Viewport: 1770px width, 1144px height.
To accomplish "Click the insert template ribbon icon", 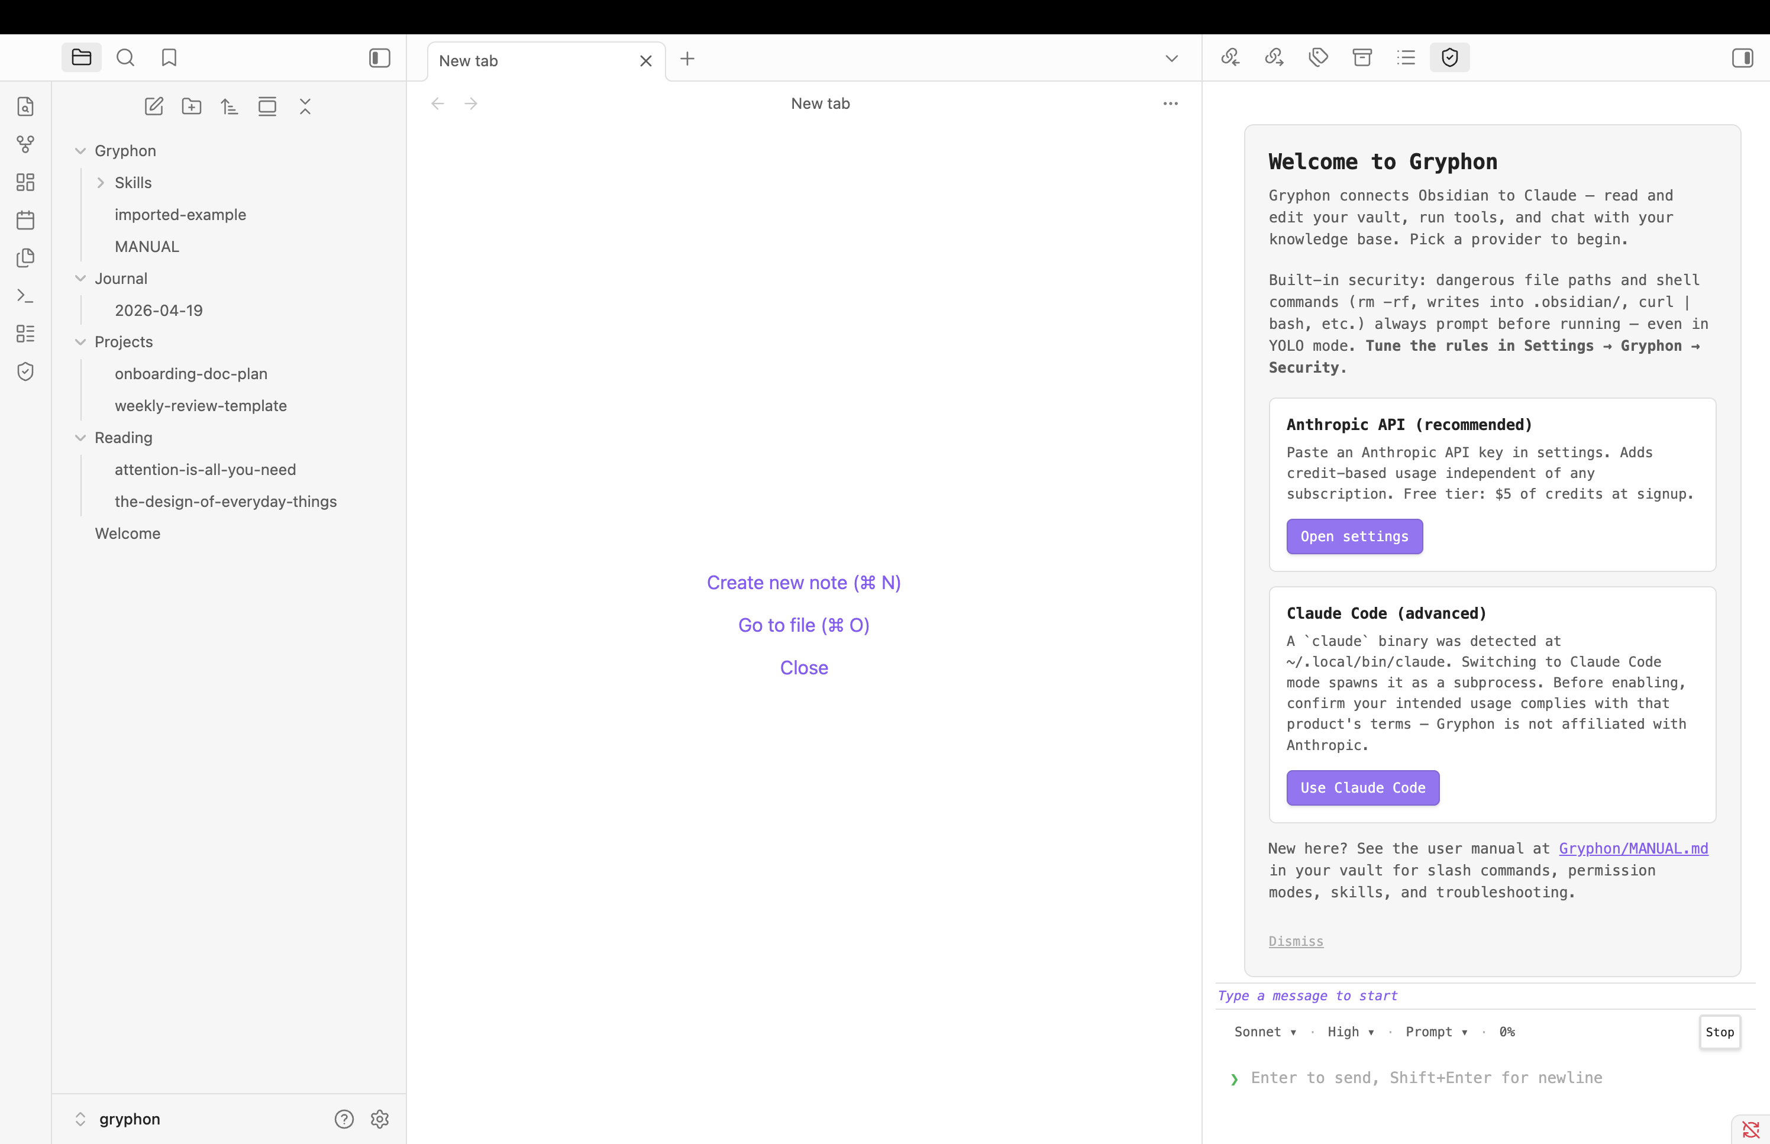I will tap(26, 258).
